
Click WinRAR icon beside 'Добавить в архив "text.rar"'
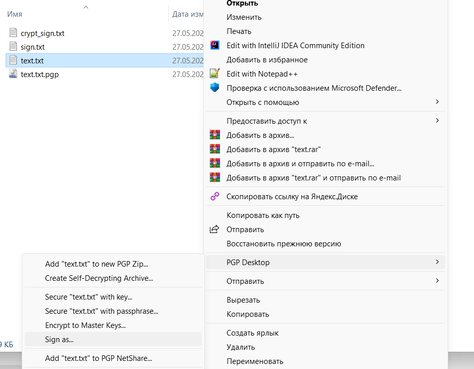[215, 149]
